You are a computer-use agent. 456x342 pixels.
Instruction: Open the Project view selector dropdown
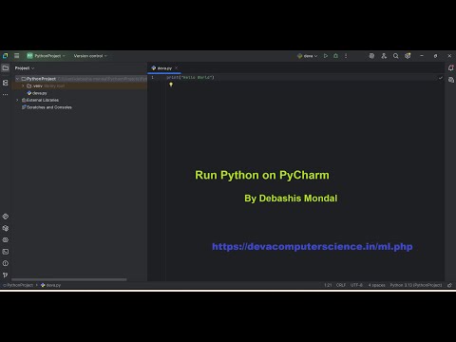tap(25, 68)
